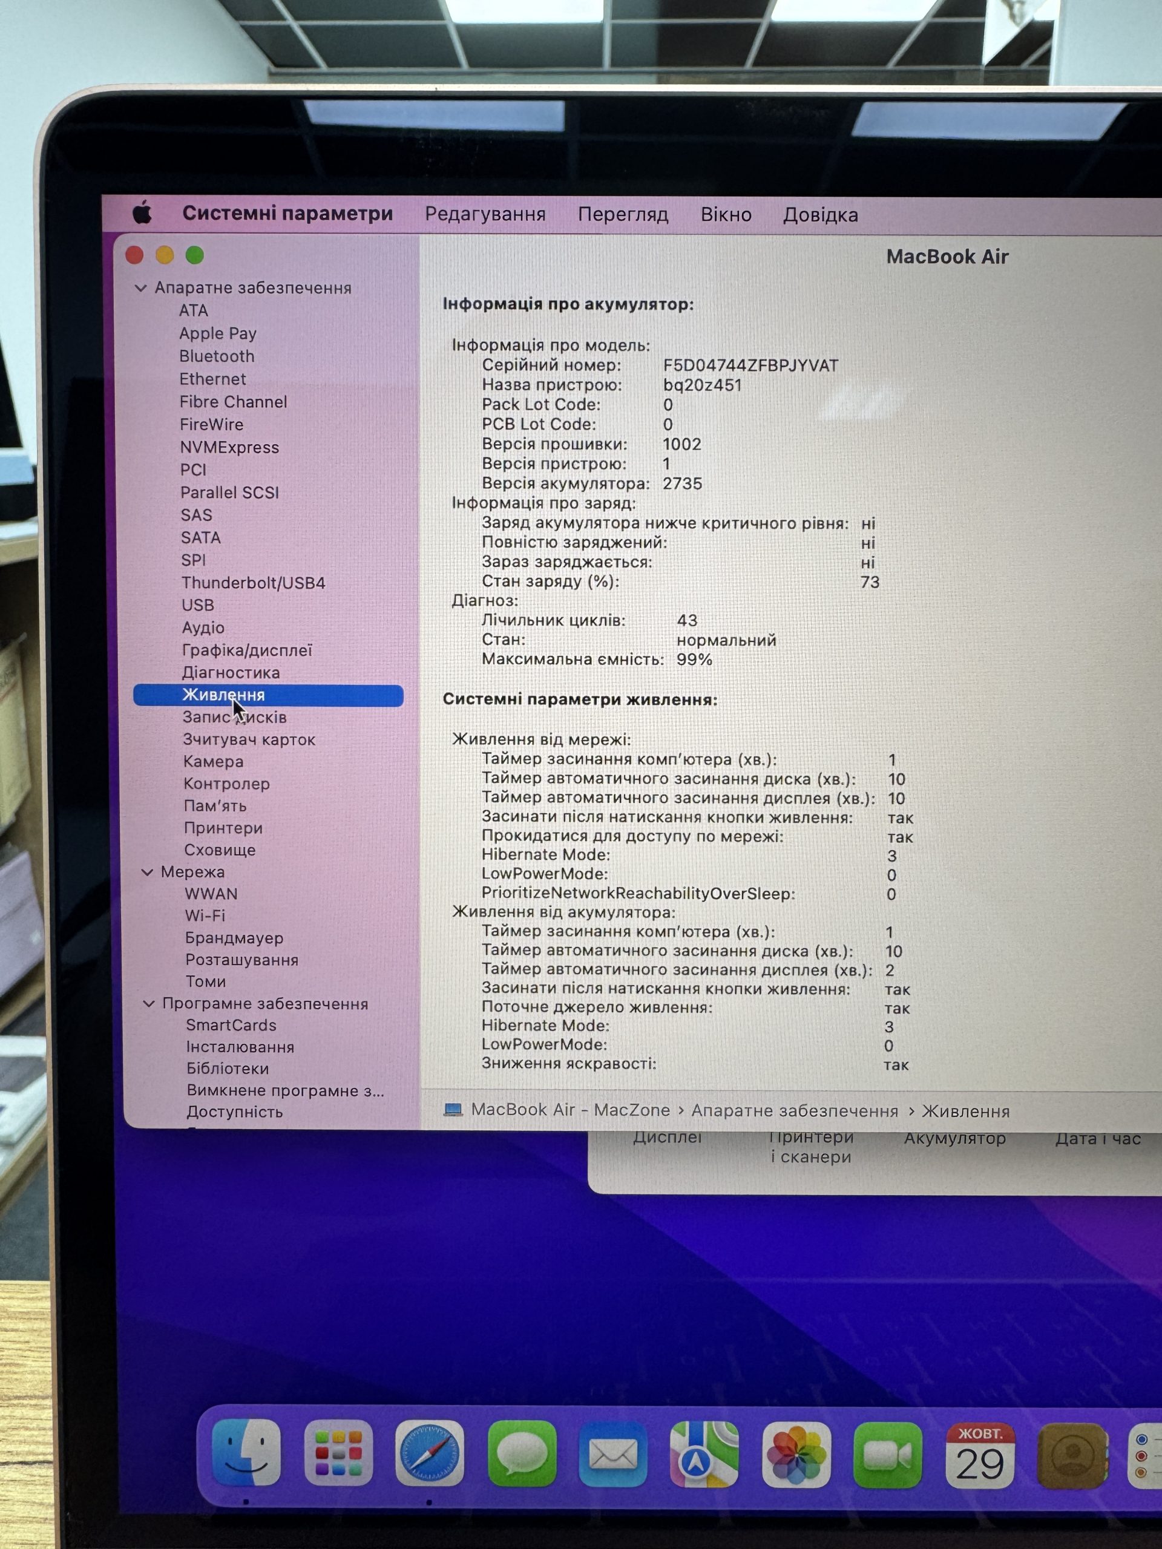This screenshot has width=1162, height=1549.
Task: Select Зчитувач карток in the sidebar
Action: 249,739
